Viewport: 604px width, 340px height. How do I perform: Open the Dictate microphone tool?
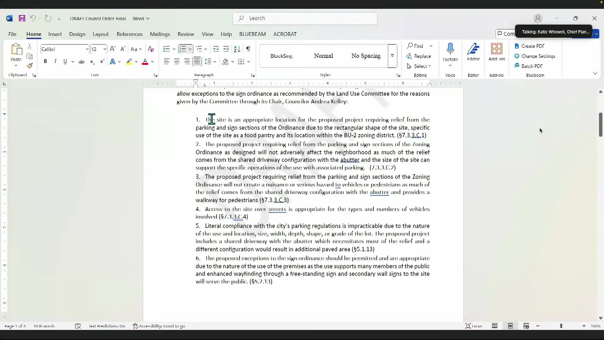coord(450,52)
